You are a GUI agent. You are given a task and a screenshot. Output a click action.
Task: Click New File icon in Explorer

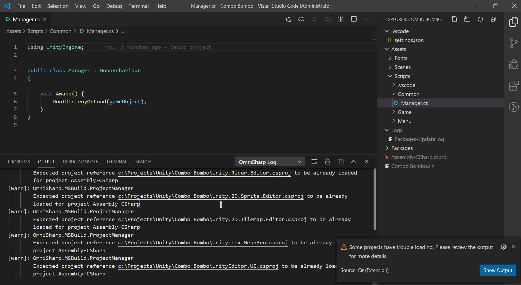pos(454,19)
